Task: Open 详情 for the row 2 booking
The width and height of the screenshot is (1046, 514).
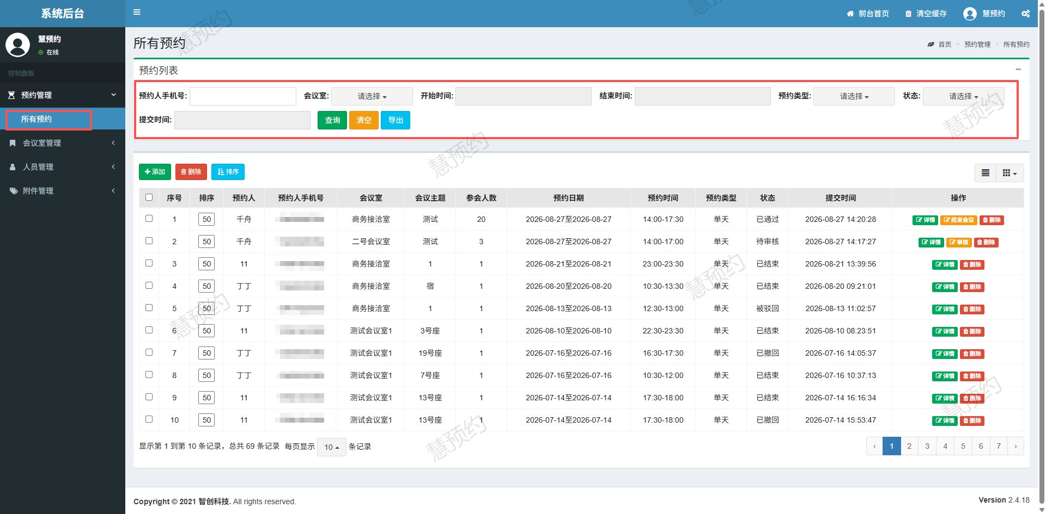Action: pyautogui.click(x=931, y=243)
